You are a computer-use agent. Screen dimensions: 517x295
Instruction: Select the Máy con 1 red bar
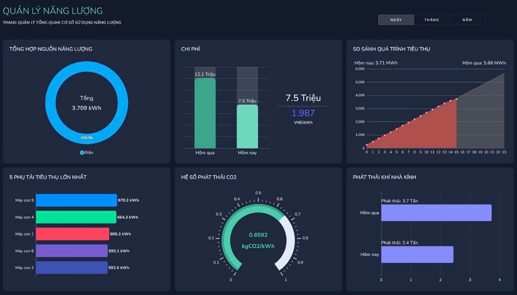(73, 234)
